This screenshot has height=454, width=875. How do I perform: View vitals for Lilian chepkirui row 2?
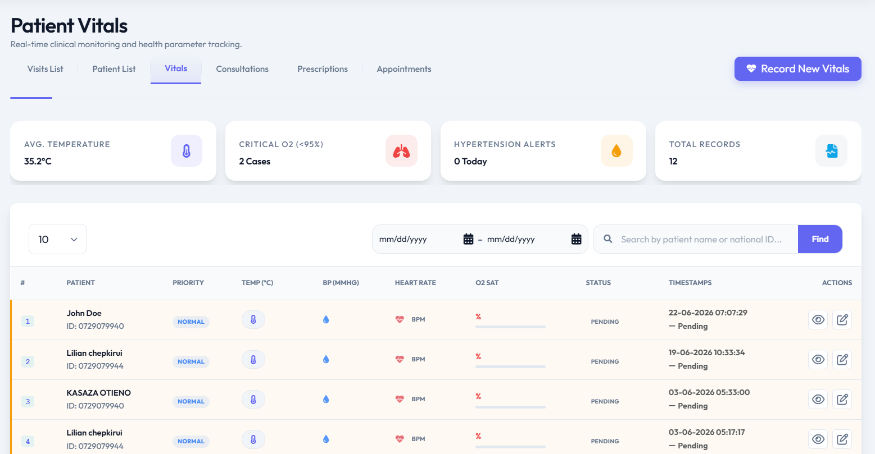(818, 360)
